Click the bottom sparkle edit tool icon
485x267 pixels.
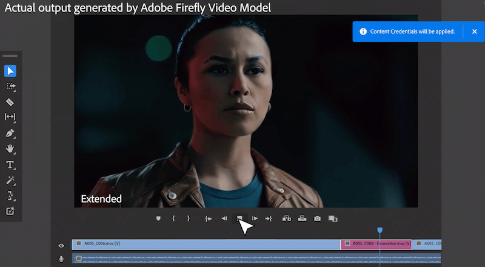[10, 211]
